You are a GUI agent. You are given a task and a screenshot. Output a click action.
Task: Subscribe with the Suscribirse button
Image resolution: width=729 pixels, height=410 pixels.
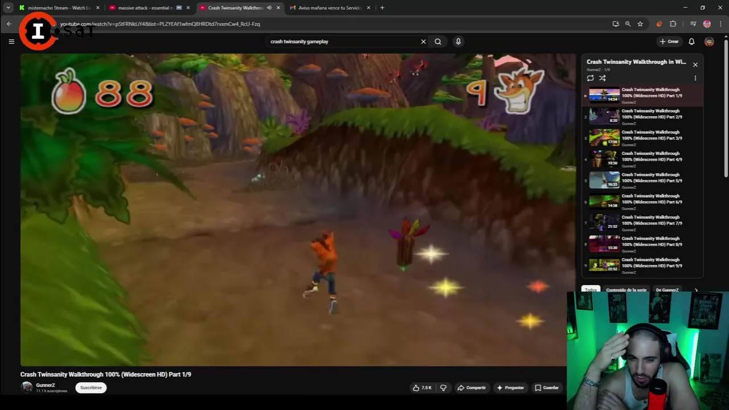[91, 388]
